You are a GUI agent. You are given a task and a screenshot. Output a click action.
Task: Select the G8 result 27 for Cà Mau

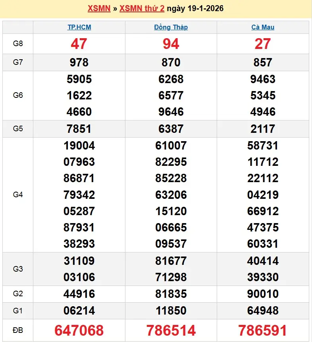[263, 44]
